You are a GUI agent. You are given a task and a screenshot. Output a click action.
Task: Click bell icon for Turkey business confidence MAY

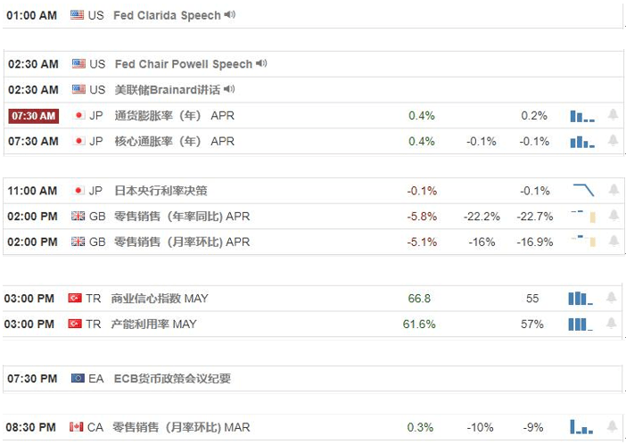611,298
